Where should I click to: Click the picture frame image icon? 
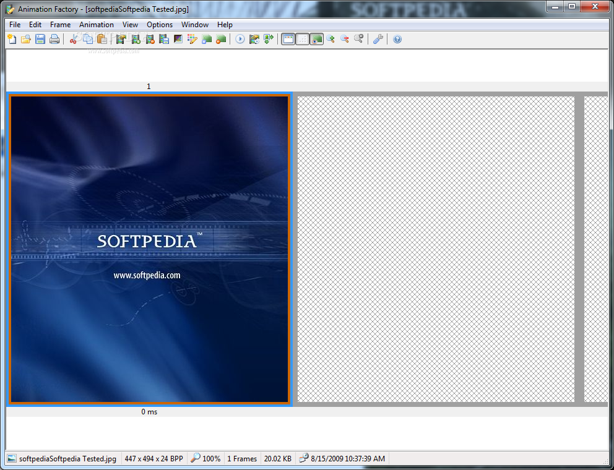tap(178, 39)
